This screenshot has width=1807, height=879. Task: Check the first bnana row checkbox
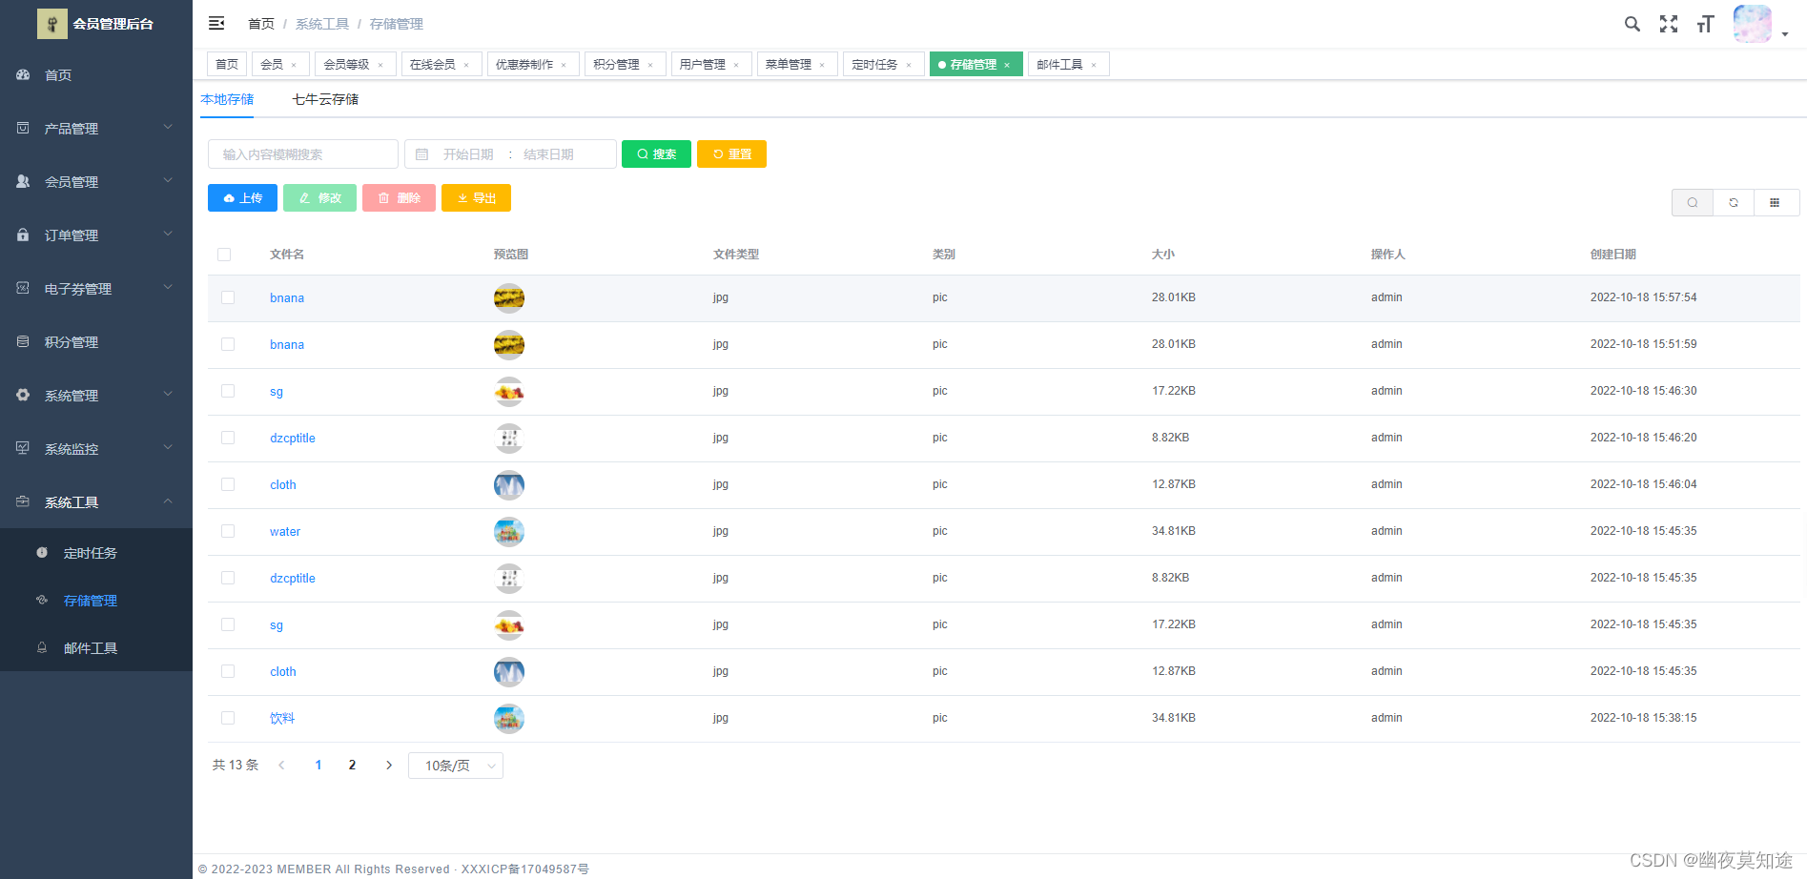coord(228,297)
